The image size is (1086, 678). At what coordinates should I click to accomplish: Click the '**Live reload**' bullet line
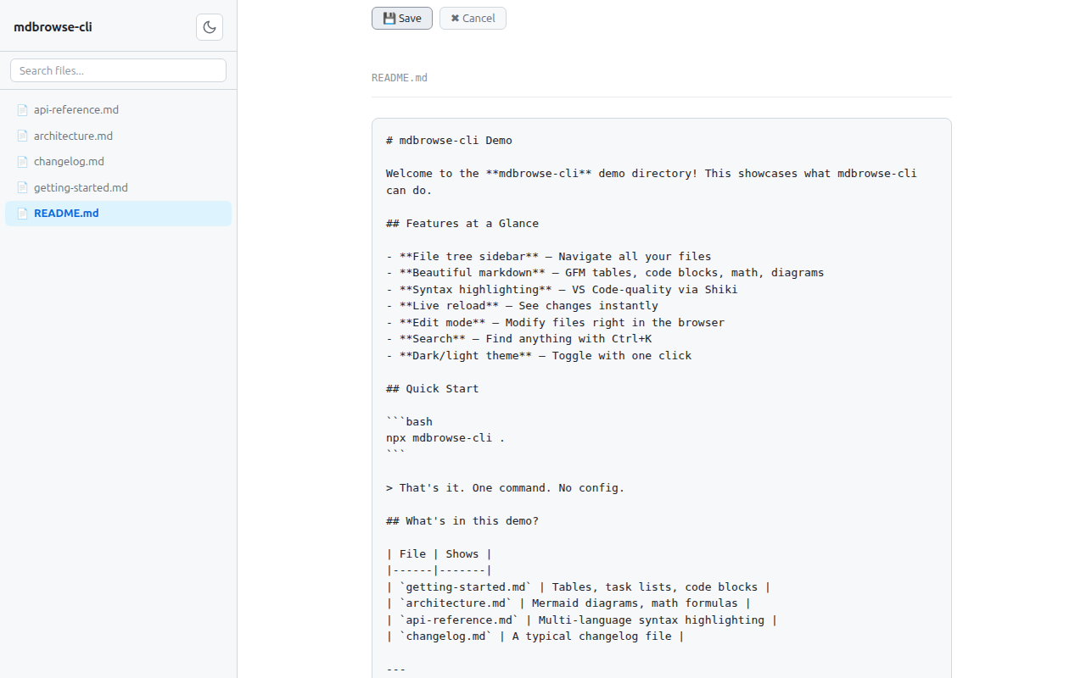pyautogui.click(x=522, y=306)
